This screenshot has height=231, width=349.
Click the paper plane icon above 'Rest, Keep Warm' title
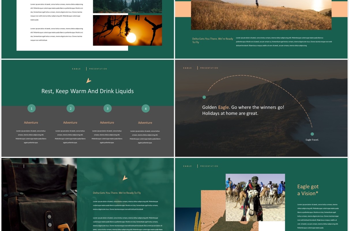click(89, 81)
